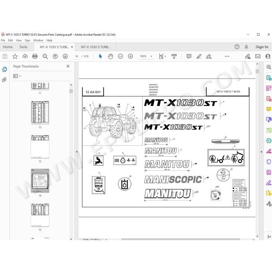272x272 pixels.
Task: Select the Highlight text pen tool
Action: (x=199, y=56)
